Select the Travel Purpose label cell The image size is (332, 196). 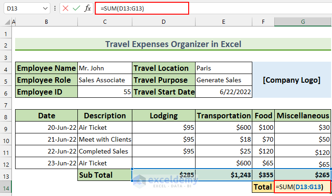pos(163,80)
